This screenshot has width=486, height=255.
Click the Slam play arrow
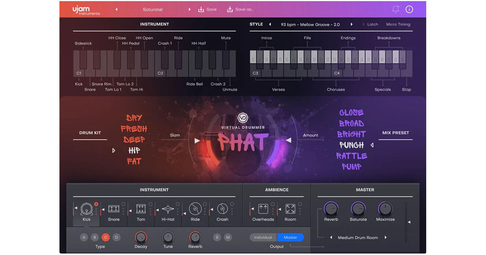point(197,141)
